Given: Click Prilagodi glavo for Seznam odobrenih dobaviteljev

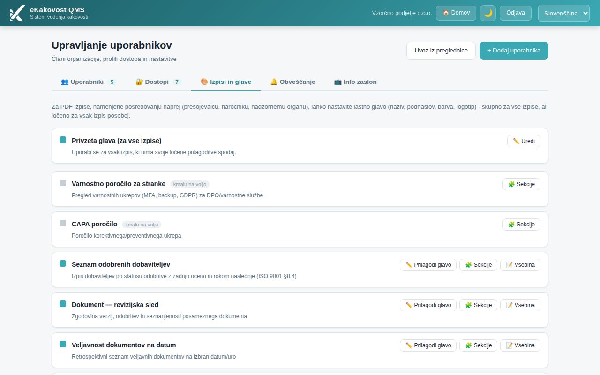Looking at the screenshot, I should point(428,265).
